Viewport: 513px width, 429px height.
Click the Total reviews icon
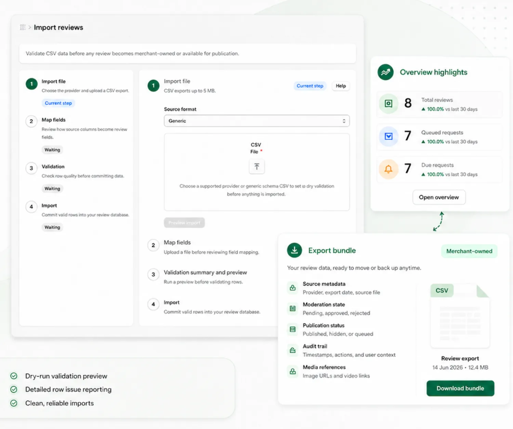click(389, 103)
